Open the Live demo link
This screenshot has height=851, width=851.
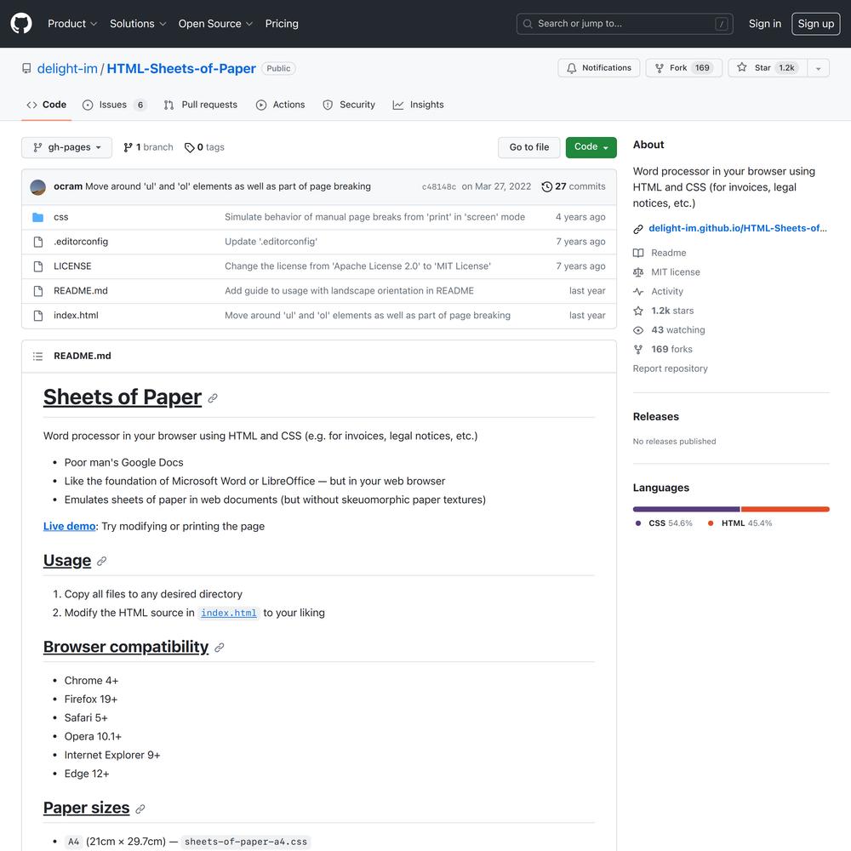(x=70, y=527)
